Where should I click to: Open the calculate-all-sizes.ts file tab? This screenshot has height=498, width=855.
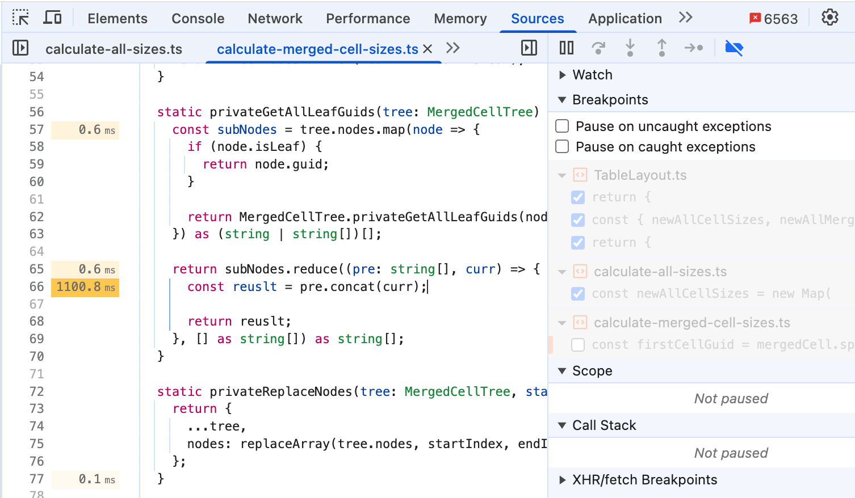point(114,49)
